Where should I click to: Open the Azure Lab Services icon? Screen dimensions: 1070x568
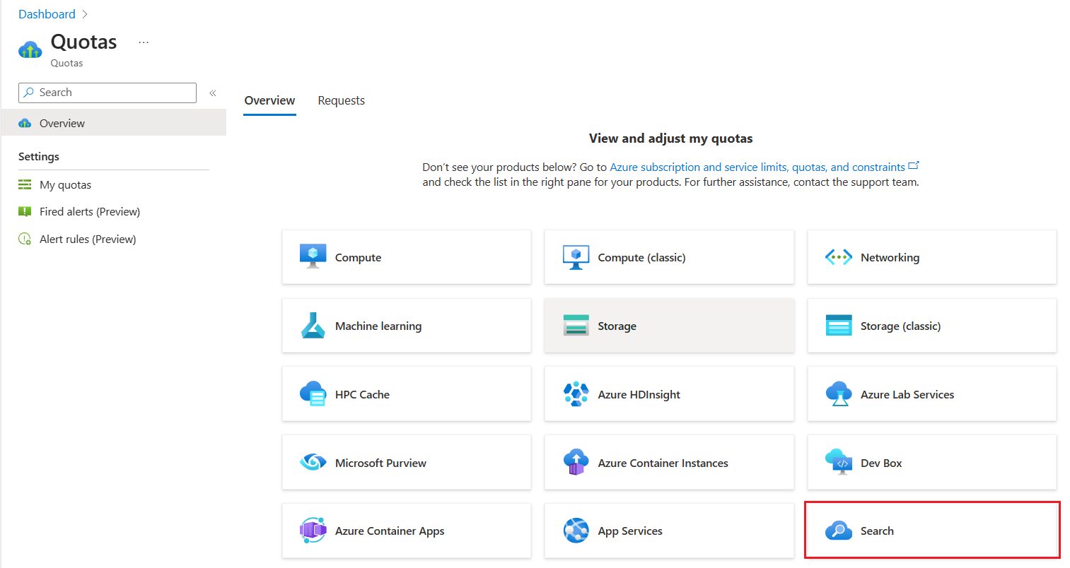(839, 394)
